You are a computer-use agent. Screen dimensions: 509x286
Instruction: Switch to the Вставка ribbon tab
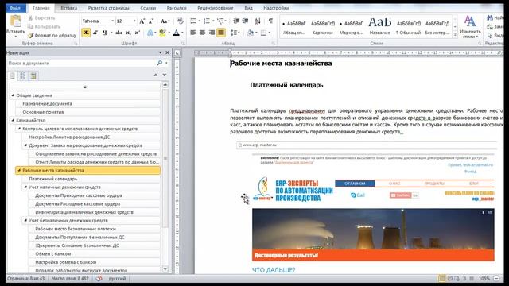(69, 8)
